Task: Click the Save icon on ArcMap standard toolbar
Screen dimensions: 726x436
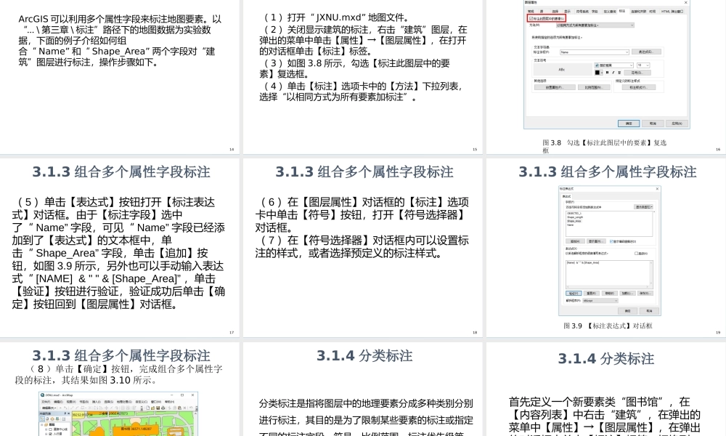Action: click(x=158, y=408)
